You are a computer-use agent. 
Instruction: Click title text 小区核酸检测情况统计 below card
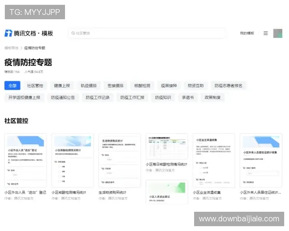coord(69,192)
